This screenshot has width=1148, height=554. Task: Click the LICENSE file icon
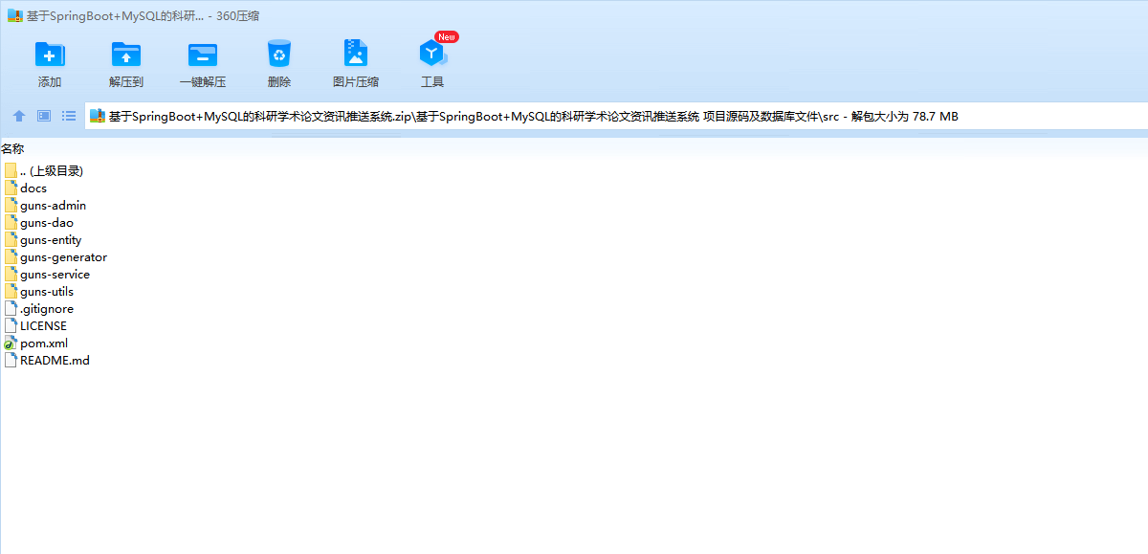11,325
